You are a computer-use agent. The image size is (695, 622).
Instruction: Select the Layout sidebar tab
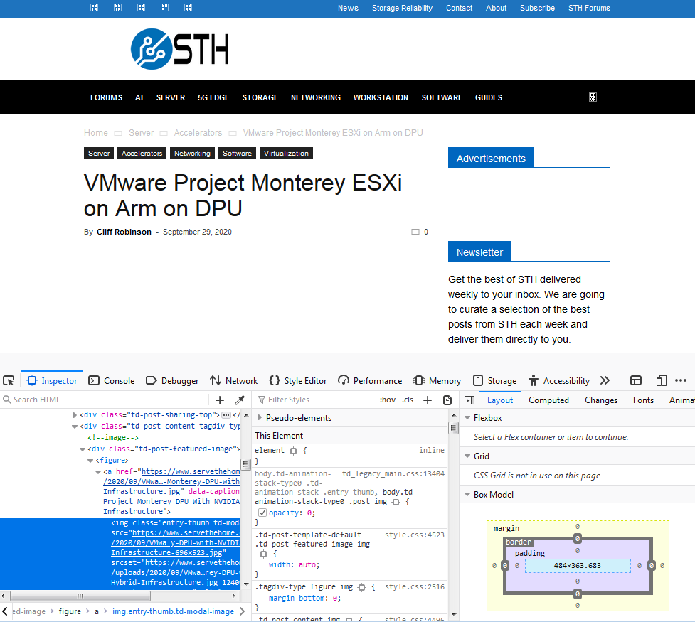(500, 400)
